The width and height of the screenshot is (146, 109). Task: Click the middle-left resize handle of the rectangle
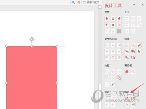click(x=6, y=83)
